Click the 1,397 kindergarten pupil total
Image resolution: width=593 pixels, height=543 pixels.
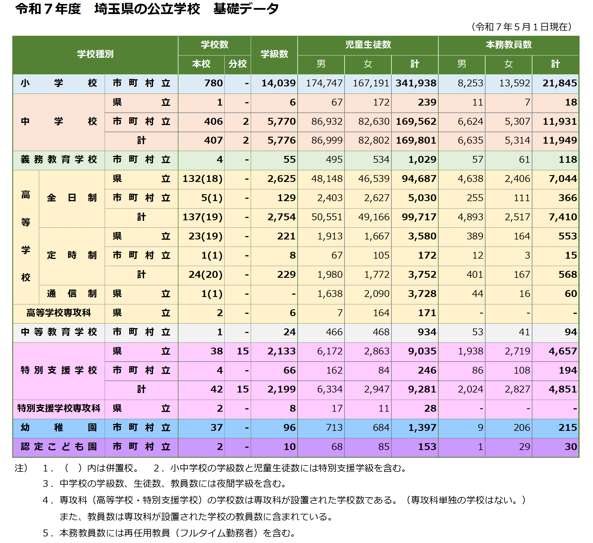pyautogui.click(x=415, y=428)
